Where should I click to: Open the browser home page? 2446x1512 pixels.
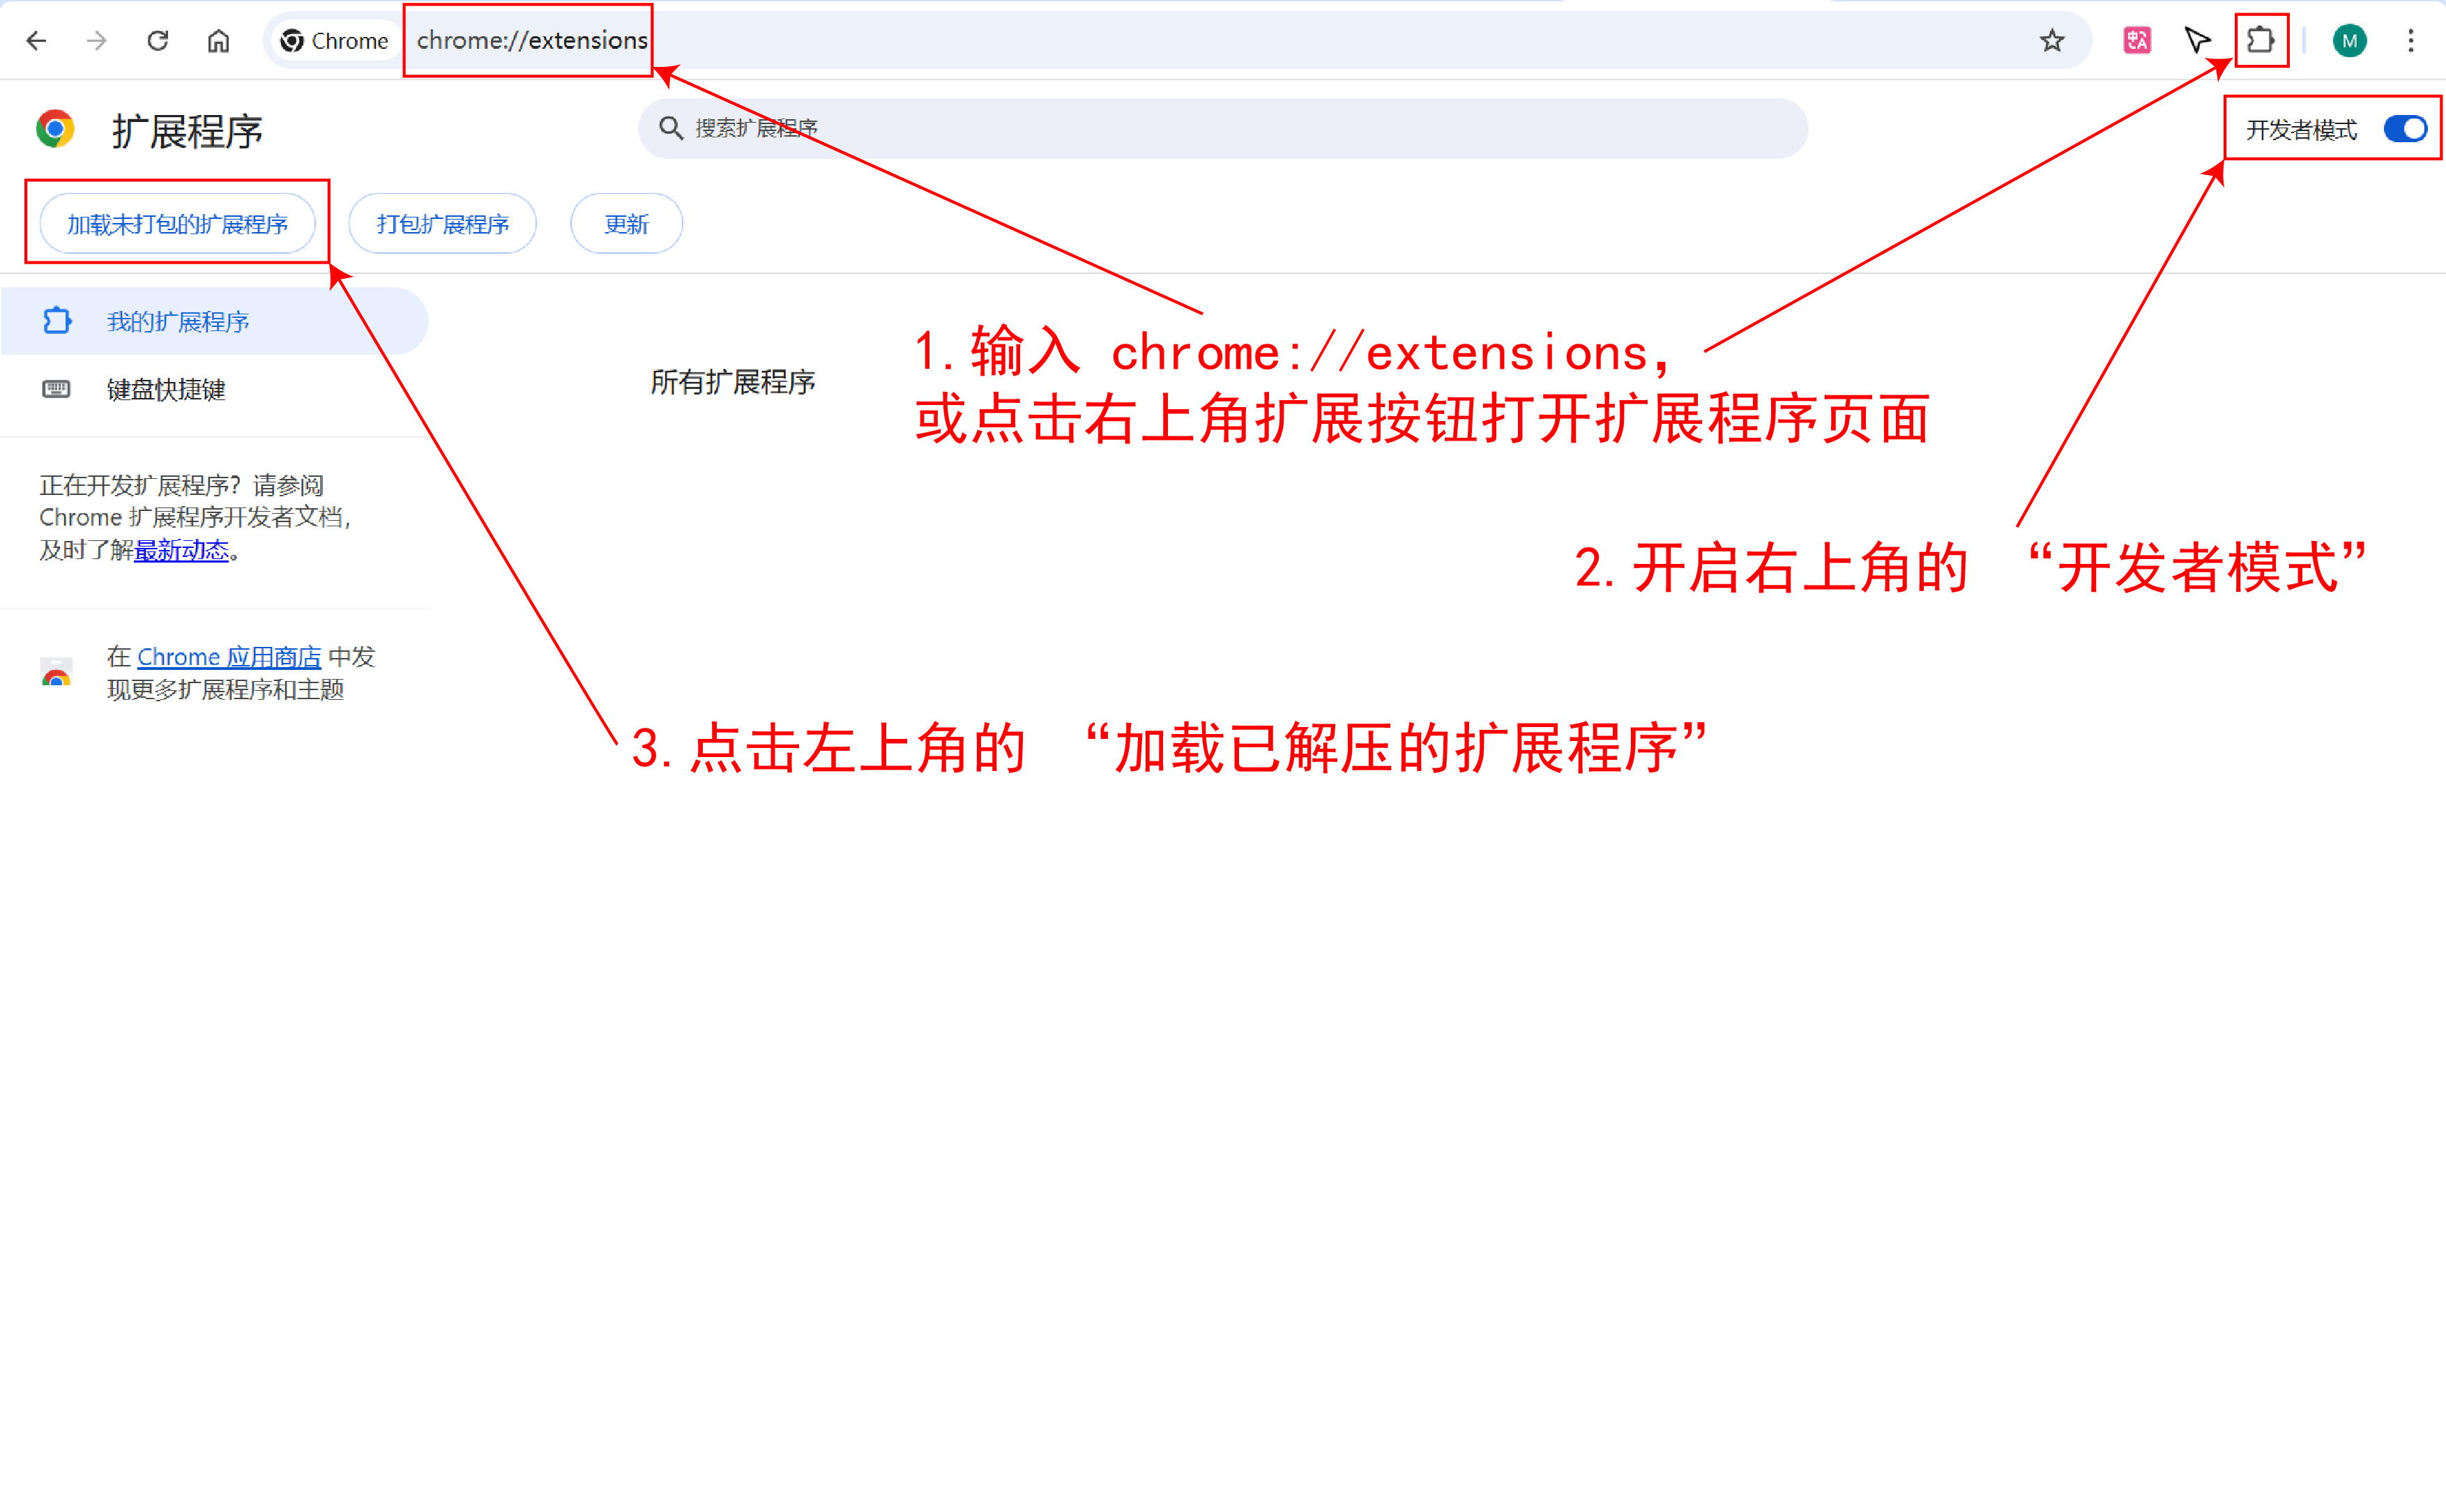point(218,41)
